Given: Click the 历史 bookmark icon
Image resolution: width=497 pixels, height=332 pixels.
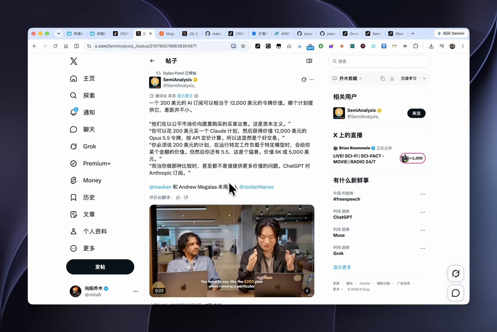Looking at the screenshot, I should 73,197.
